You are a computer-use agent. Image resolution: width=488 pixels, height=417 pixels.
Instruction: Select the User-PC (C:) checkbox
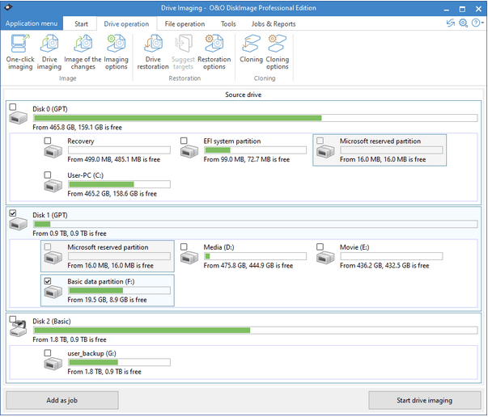click(47, 175)
